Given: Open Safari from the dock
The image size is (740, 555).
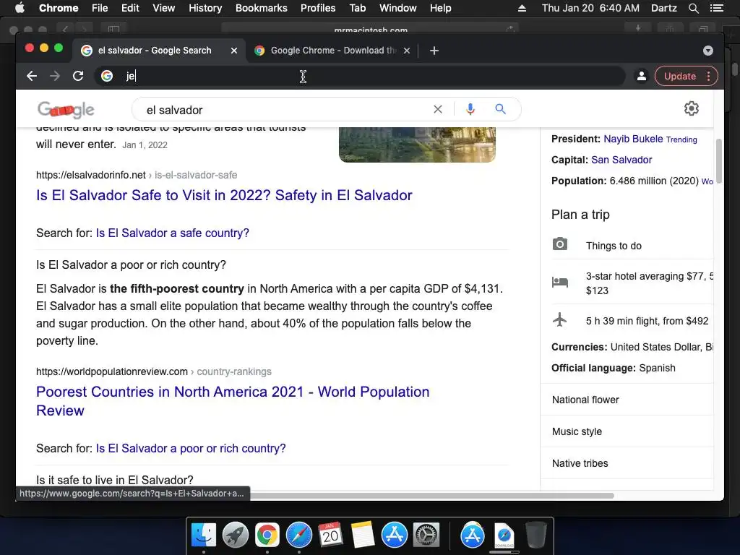Looking at the screenshot, I should (x=298, y=535).
